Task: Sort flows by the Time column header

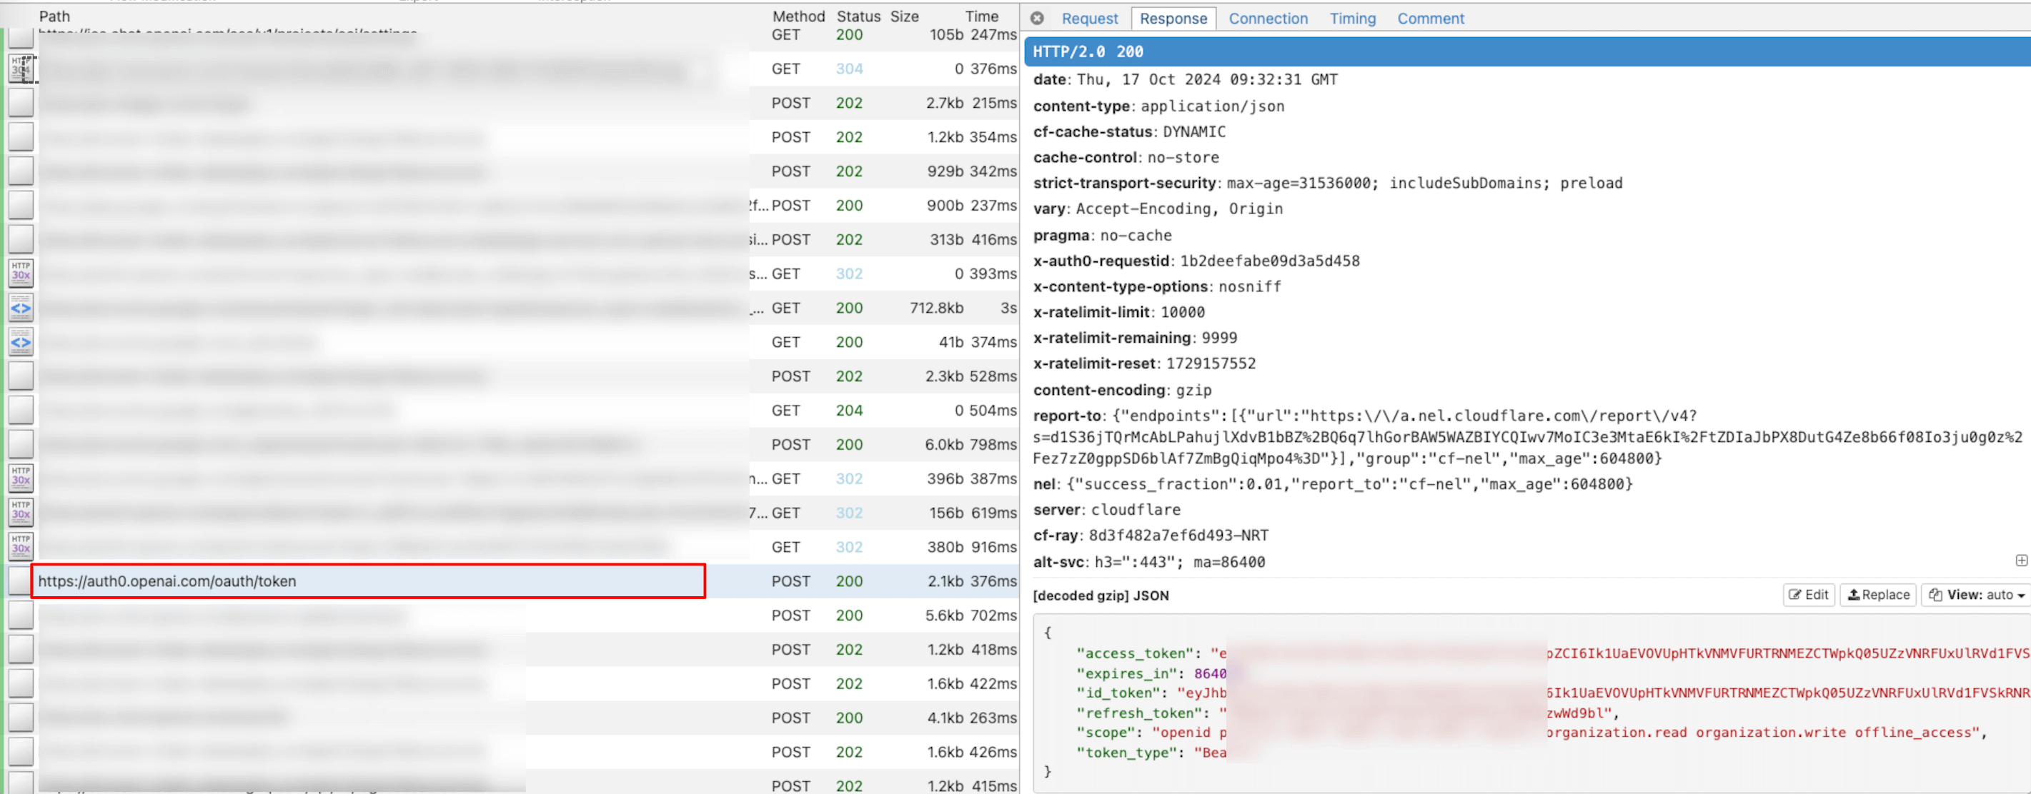Action: (x=982, y=16)
